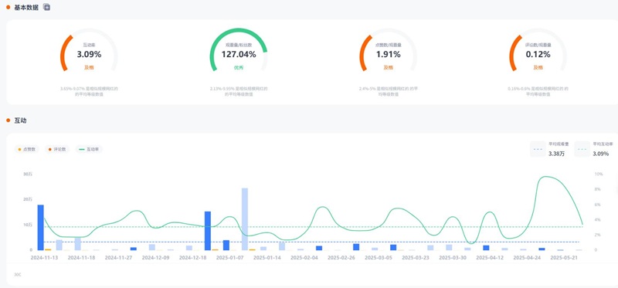Screen dimensions: 618x288
Task: Click the 2024-12-09 date label
Action: (155, 258)
